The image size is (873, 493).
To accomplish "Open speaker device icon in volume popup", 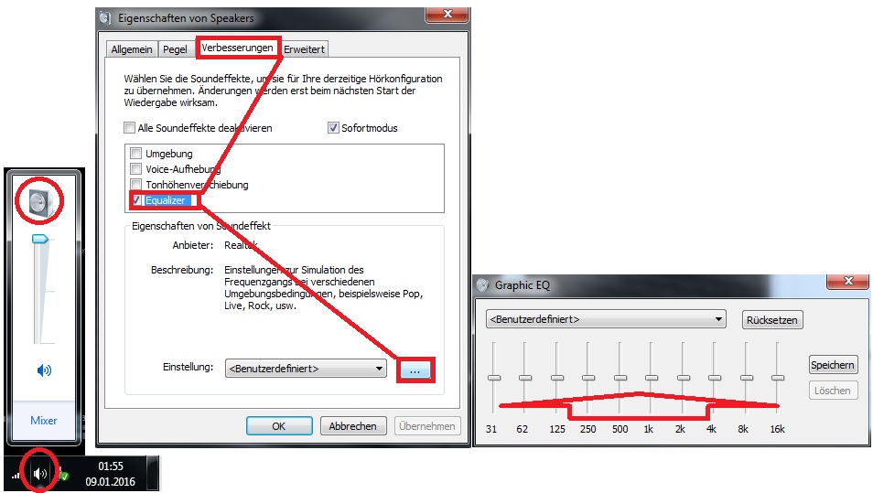I will [39, 201].
